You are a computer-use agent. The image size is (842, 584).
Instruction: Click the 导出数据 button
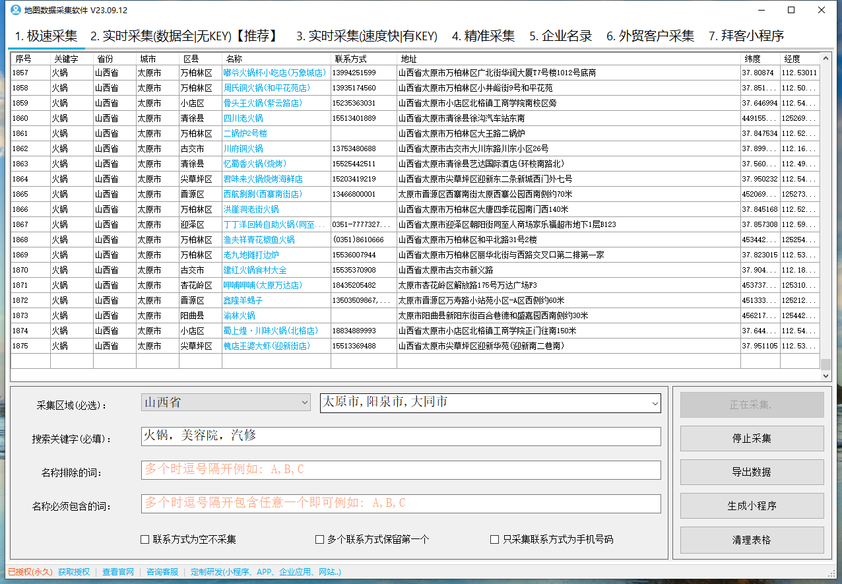[752, 472]
